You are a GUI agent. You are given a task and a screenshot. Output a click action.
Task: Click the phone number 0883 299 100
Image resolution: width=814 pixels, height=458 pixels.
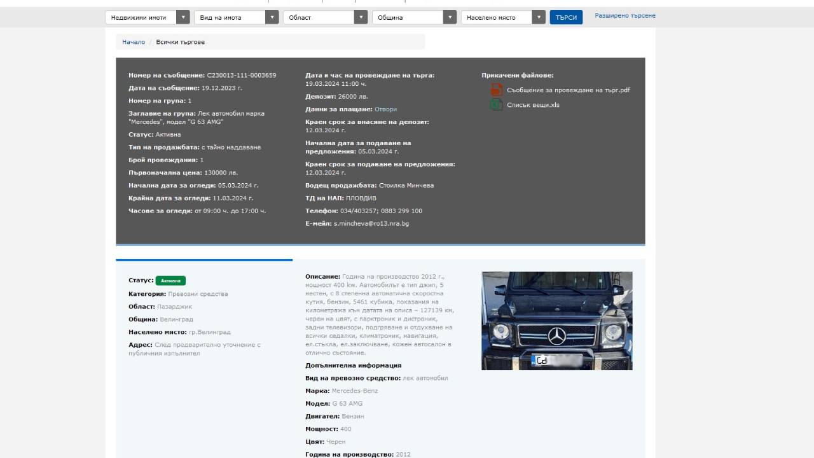(402, 211)
